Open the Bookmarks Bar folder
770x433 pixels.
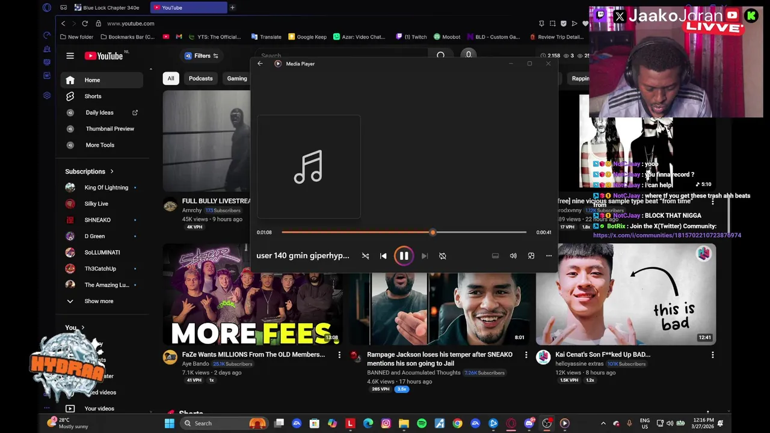(x=127, y=37)
